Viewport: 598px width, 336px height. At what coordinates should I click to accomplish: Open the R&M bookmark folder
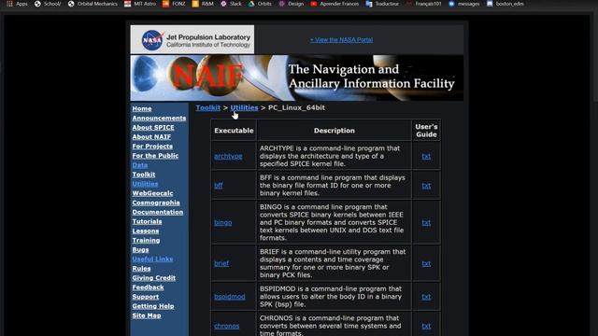click(203, 4)
